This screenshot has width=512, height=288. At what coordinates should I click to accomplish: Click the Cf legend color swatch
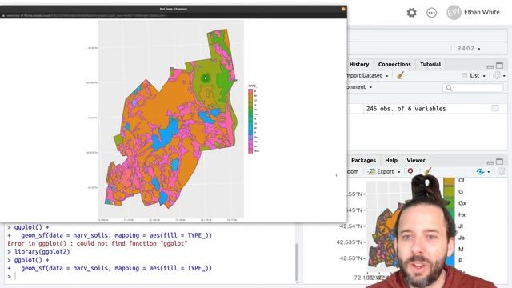click(449, 181)
